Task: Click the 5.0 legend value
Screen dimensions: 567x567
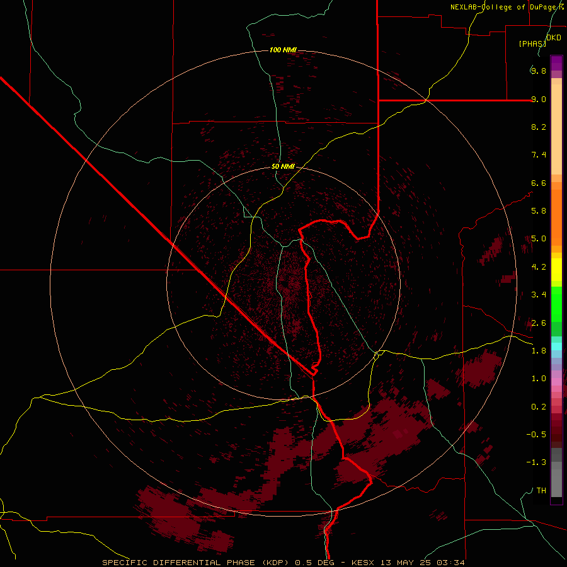Action: 539,239
